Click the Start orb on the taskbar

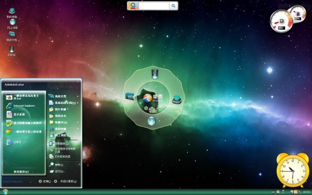[x=5, y=192]
